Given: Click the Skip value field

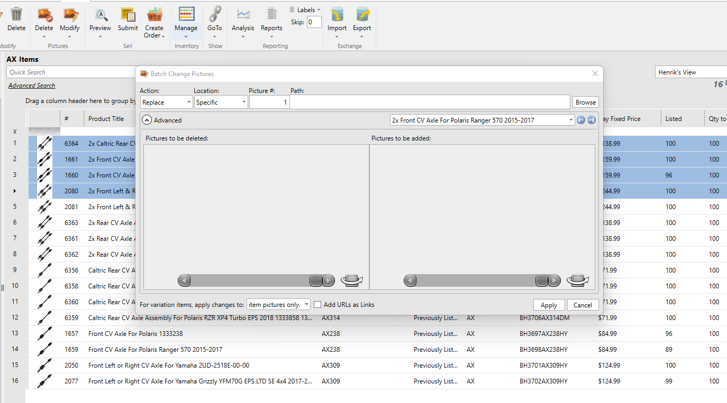Looking at the screenshot, I should click(x=314, y=22).
